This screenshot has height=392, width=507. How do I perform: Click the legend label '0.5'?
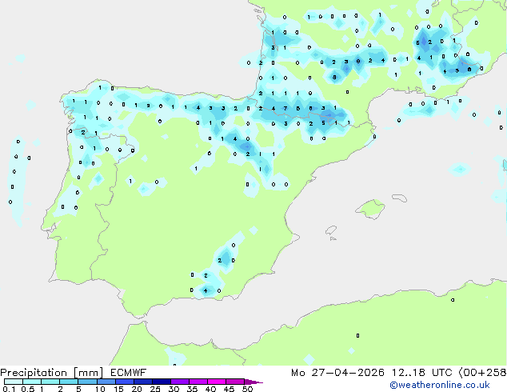tap(27, 389)
